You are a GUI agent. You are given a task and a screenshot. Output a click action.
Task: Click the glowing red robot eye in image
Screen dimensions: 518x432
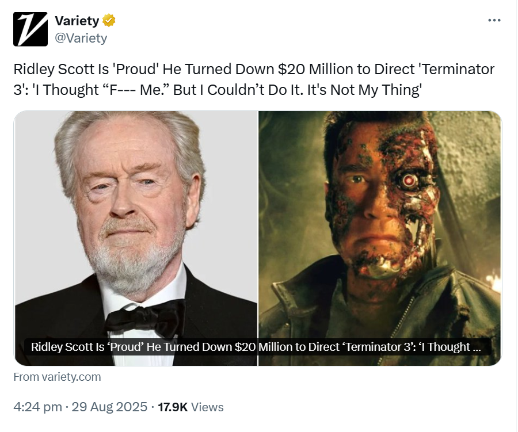click(409, 180)
